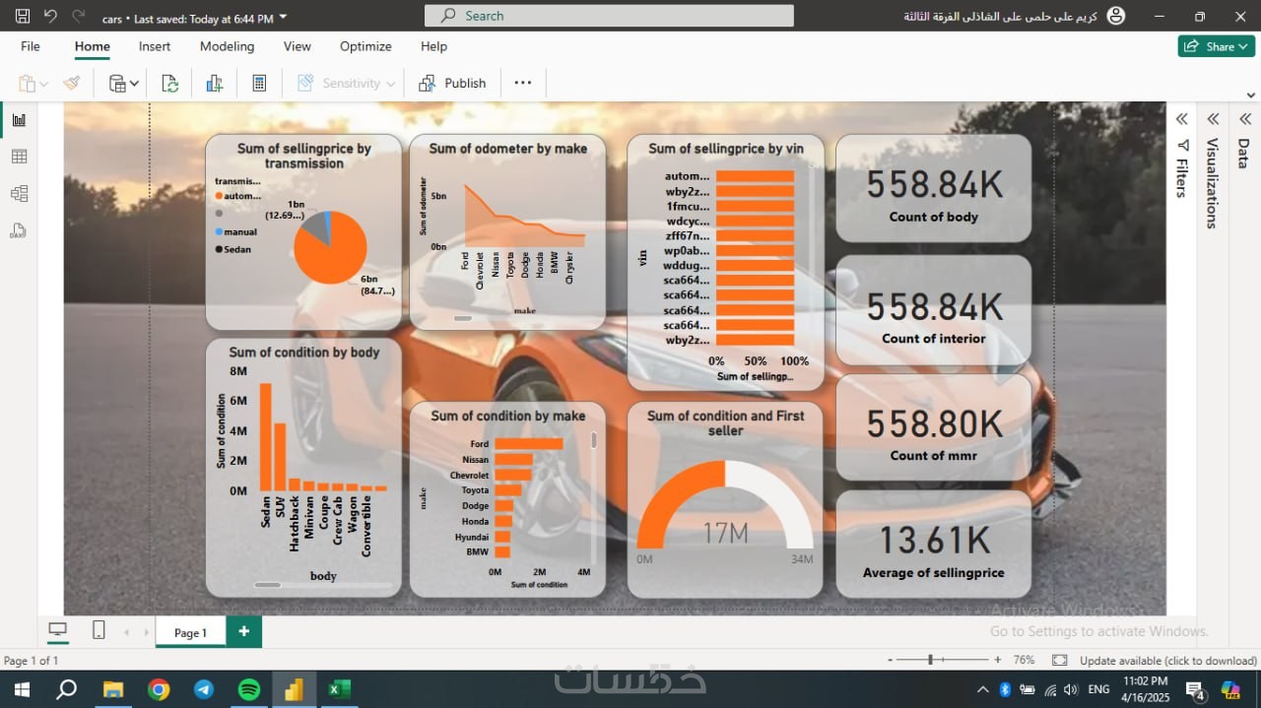Click the zoom out minus icon
1261x708 pixels.
coord(890,660)
